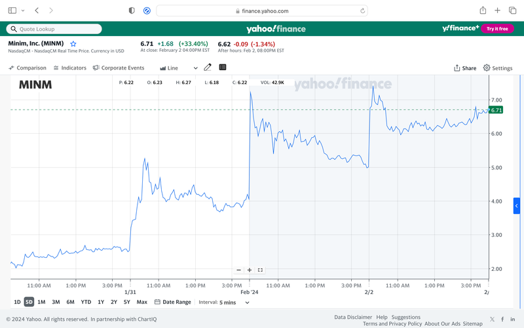This screenshot has width=524, height=328.
Task: Open the Indicators menu
Action: (70, 68)
